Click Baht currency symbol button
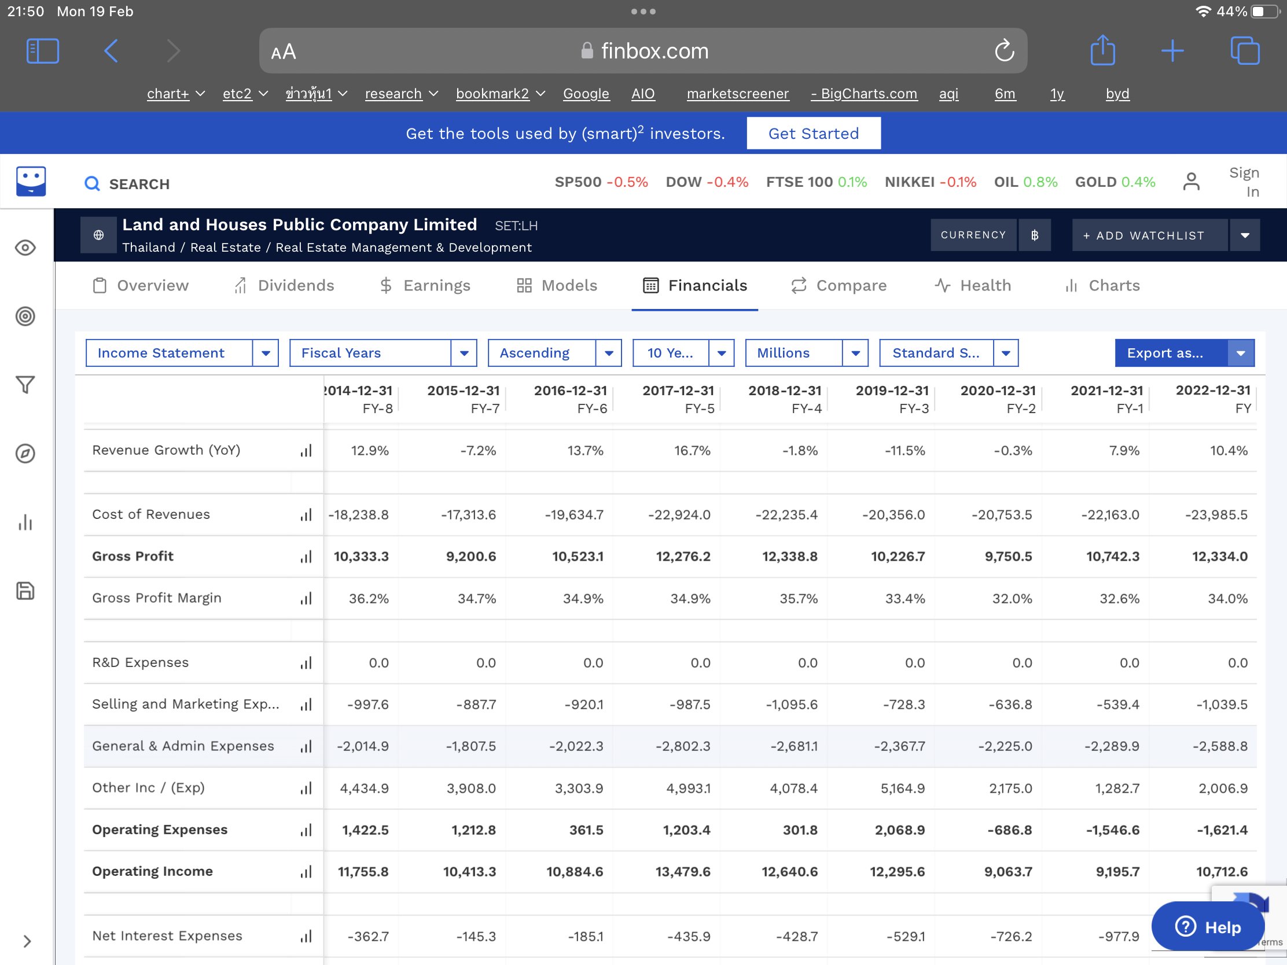 [x=1035, y=235]
